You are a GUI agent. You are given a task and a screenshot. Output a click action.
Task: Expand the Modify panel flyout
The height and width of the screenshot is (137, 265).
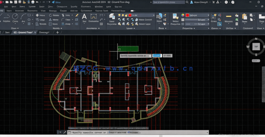pyautogui.click(x=57, y=28)
